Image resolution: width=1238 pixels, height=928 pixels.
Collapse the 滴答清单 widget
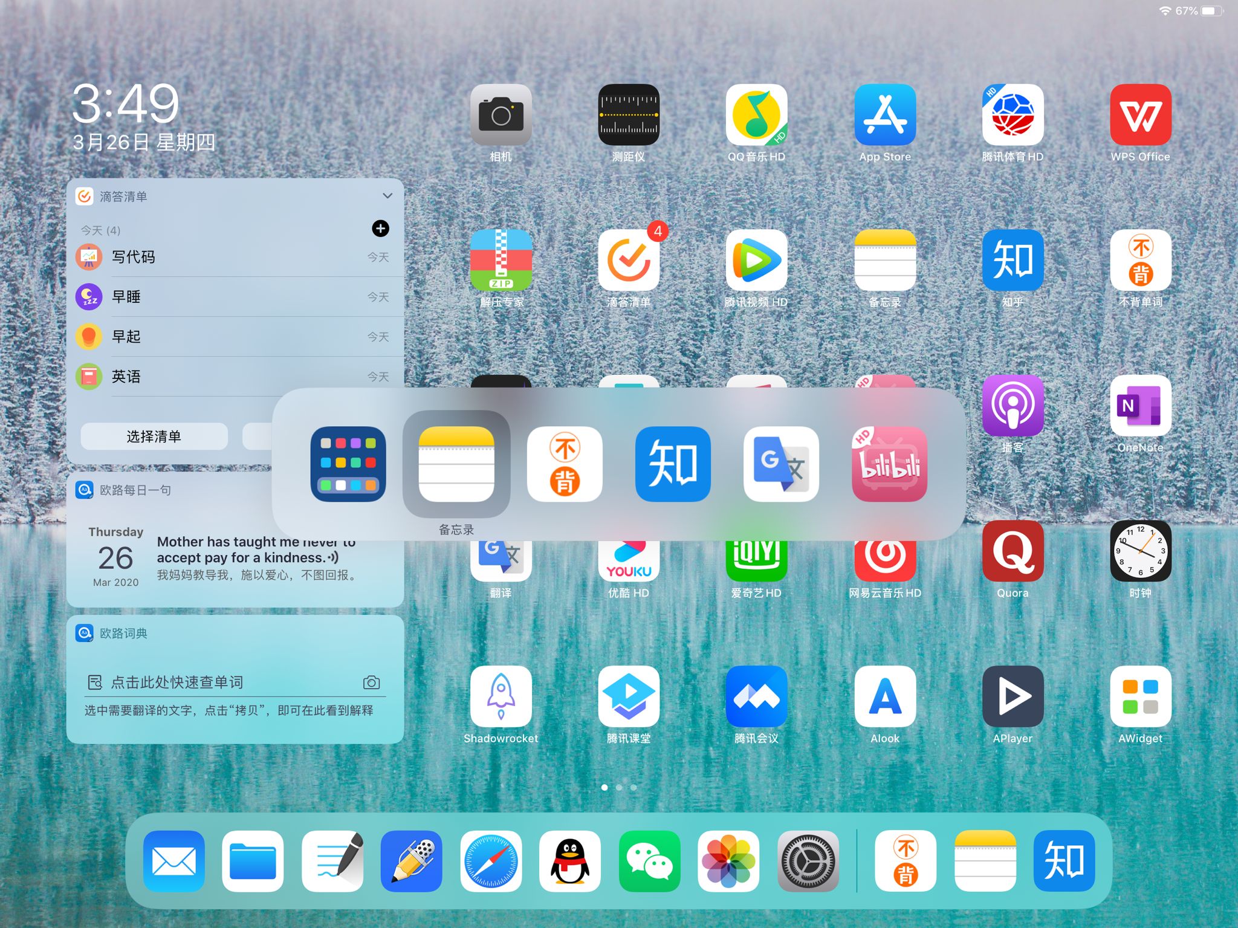pos(387,195)
